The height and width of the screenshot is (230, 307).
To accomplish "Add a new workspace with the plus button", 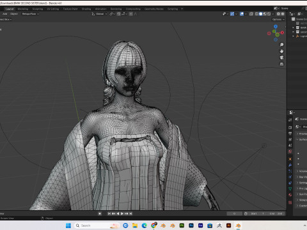I will 182,9.
